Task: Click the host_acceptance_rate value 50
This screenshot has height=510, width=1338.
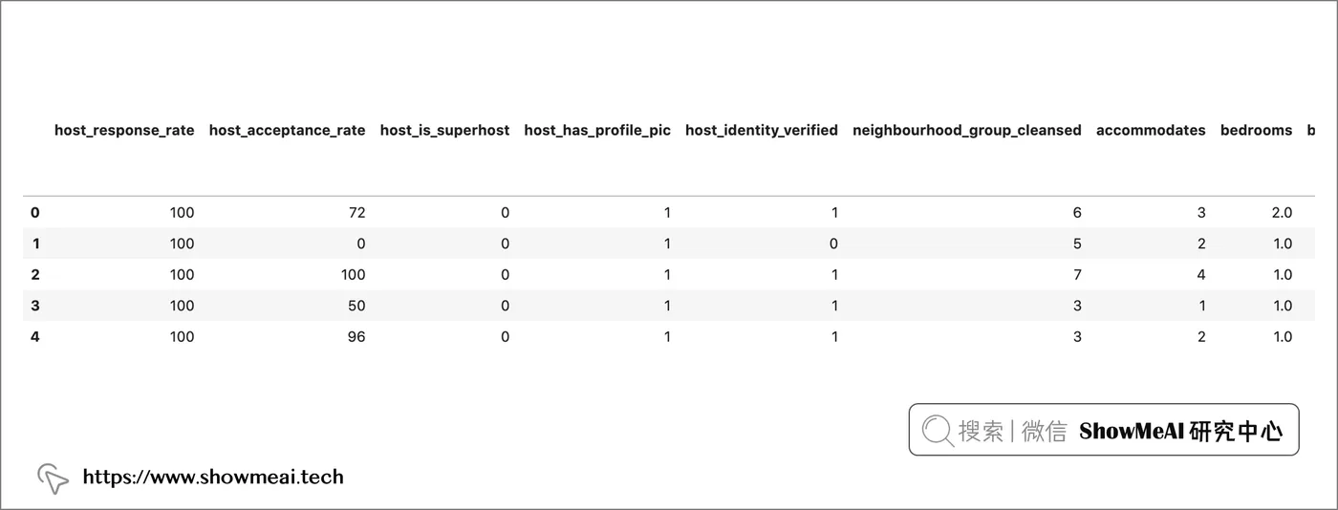Action: click(x=356, y=306)
